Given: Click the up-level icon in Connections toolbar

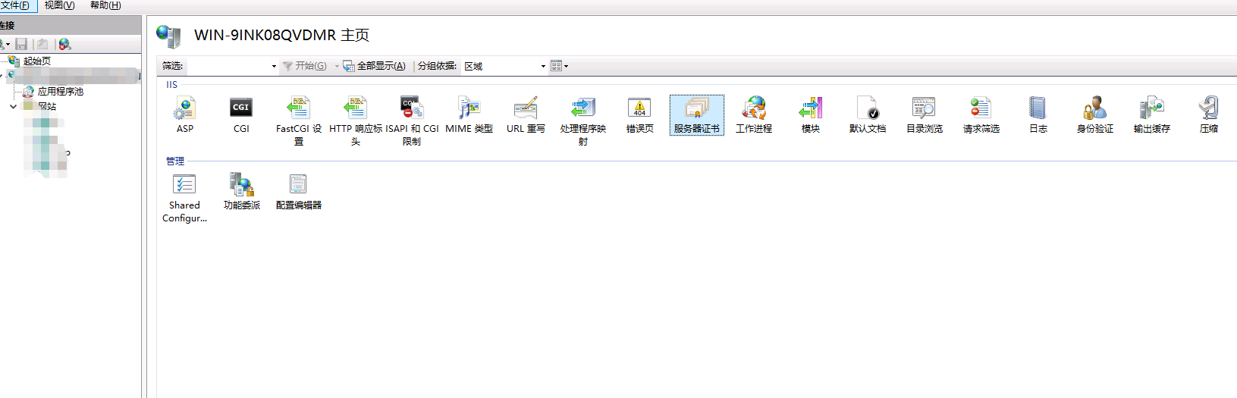Looking at the screenshot, I should tap(42, 45).
